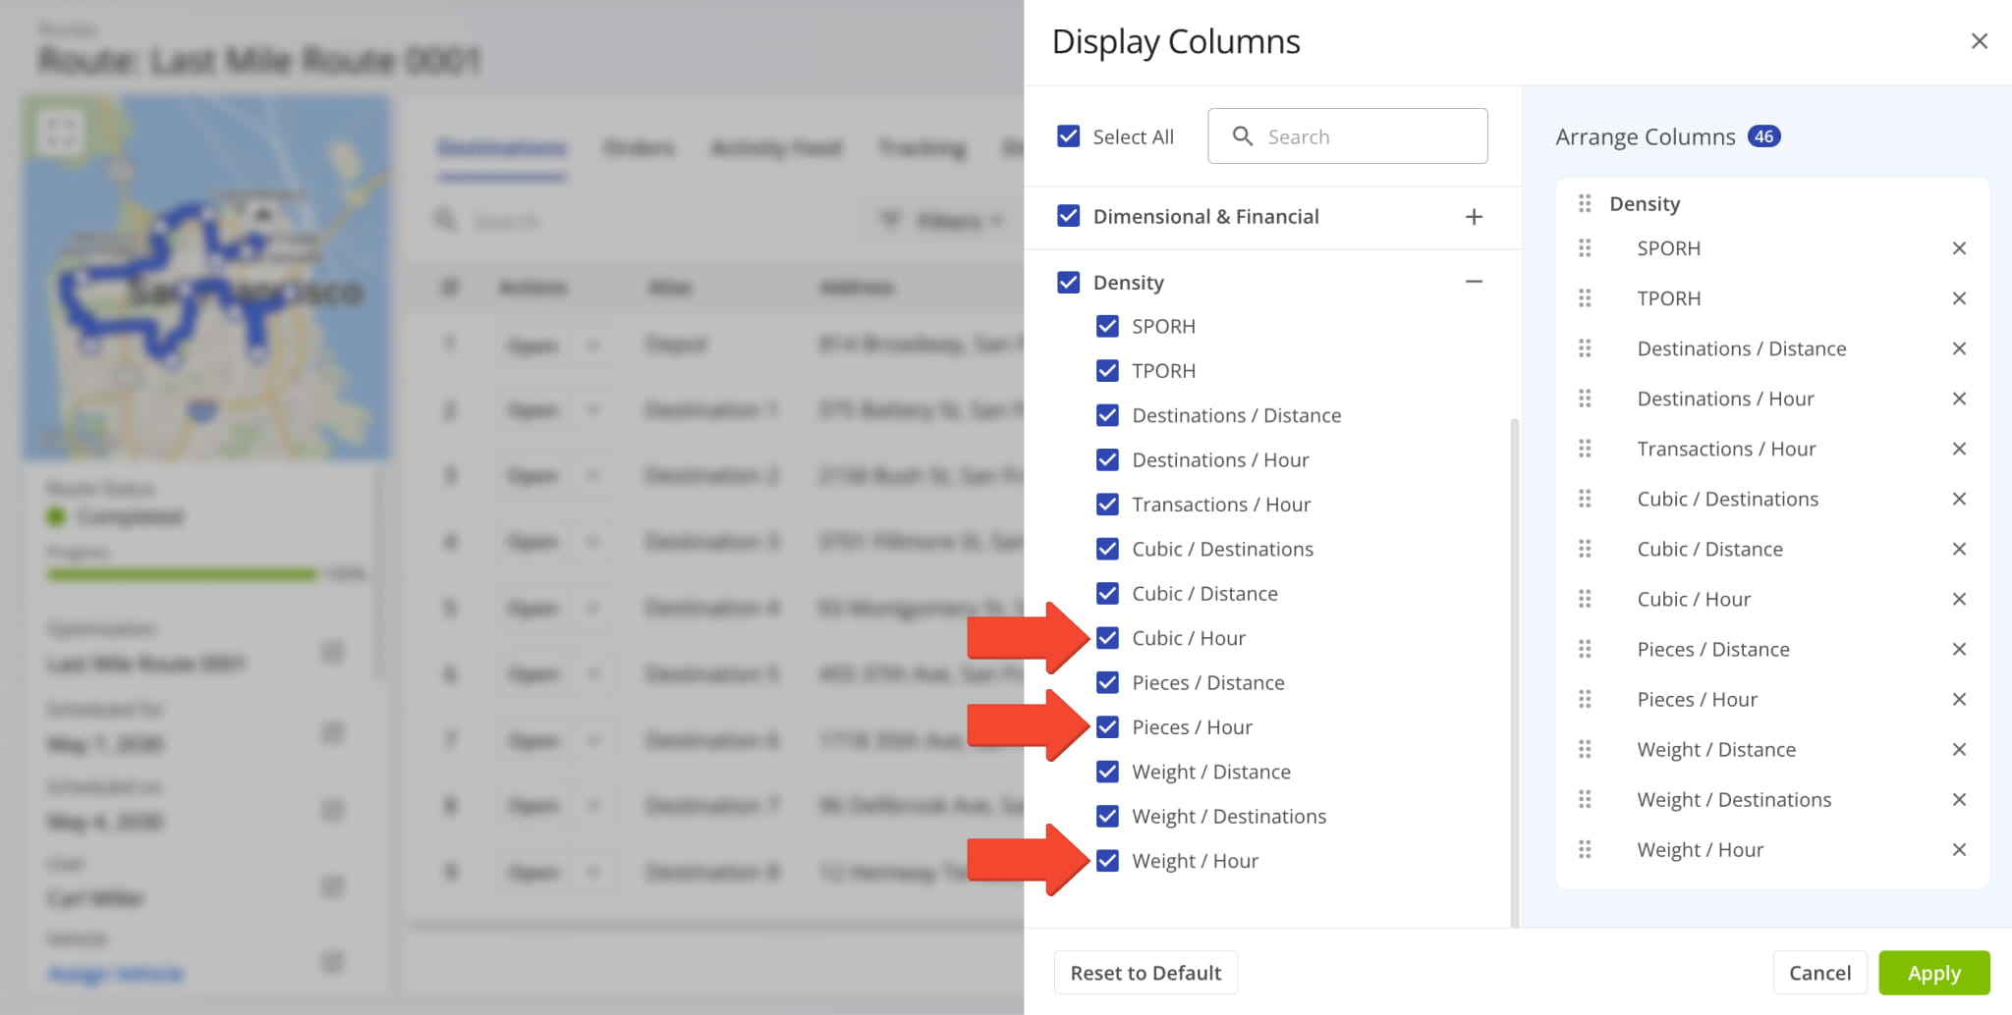Open status dropdown arrow for Destination 1 row
The image size is (2012, 1015).
click(592, 410)
